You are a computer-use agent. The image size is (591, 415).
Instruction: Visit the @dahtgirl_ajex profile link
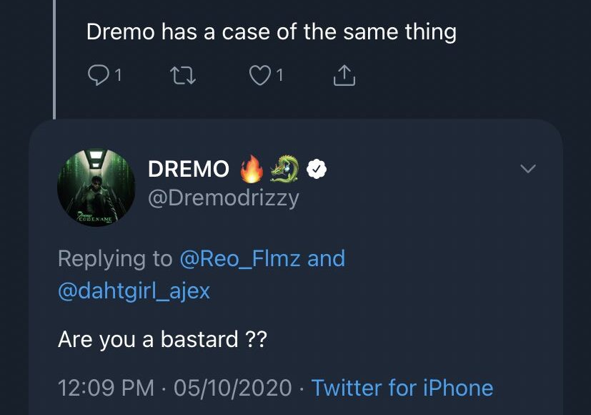coord(134,290)
